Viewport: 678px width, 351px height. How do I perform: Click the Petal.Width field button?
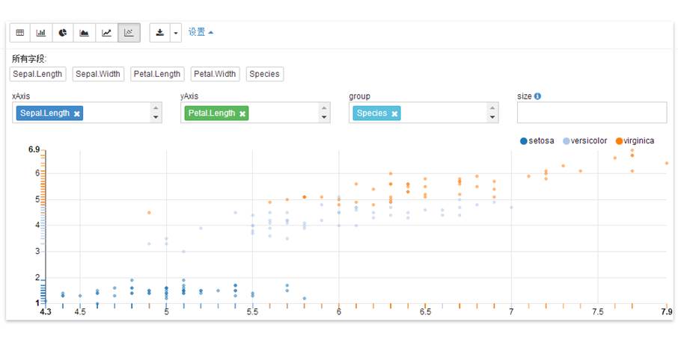[x=215, y=74]
